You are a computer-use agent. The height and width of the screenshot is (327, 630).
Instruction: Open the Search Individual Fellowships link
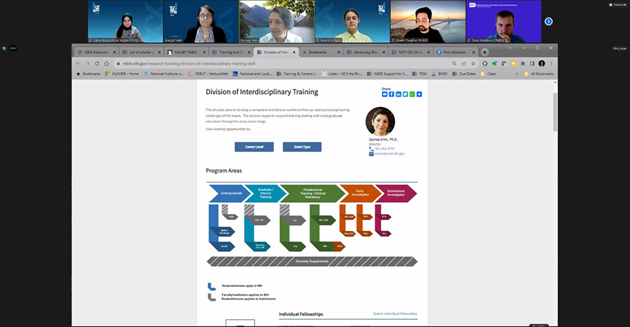point(394,314)
